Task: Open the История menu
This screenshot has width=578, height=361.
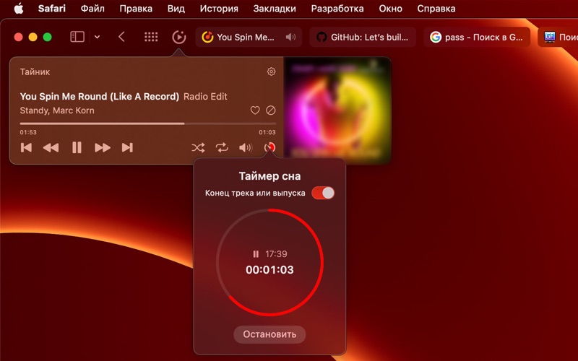Action: pyautogui.click(x=219, y=8)
